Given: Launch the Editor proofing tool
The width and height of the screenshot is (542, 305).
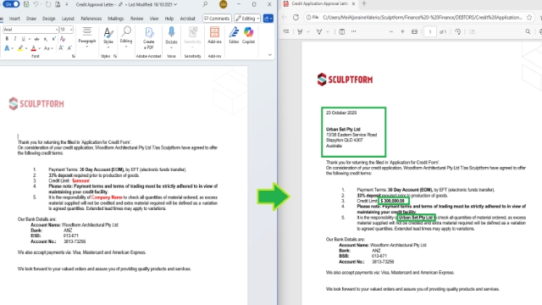Looking at the screenshot, I should [234, 36].
